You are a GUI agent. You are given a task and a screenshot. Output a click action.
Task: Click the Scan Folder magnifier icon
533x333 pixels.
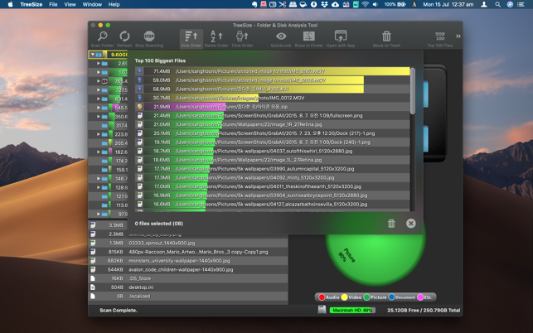(102, 36)
